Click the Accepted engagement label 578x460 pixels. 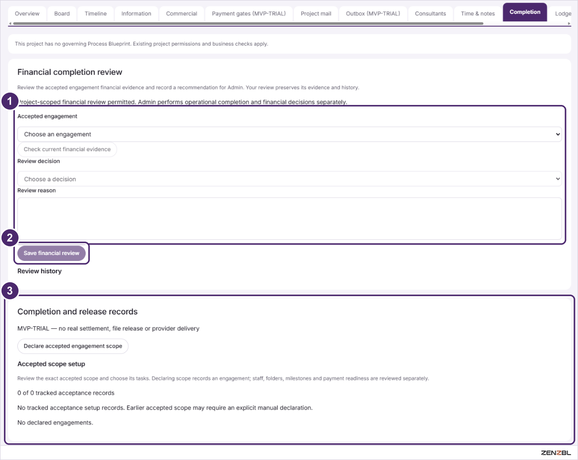47,116
